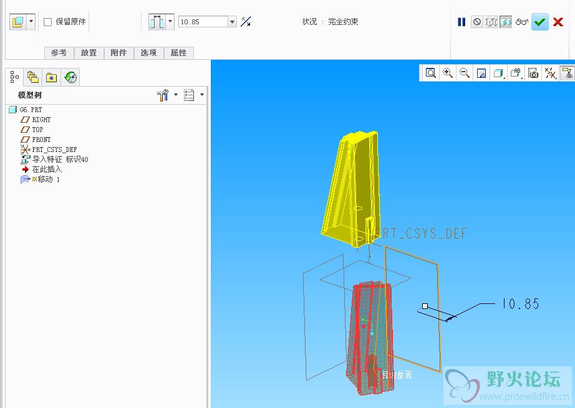575x408 pixels.
Task: Select RIGHT datum plane in tree
Action: coord(36,120)
